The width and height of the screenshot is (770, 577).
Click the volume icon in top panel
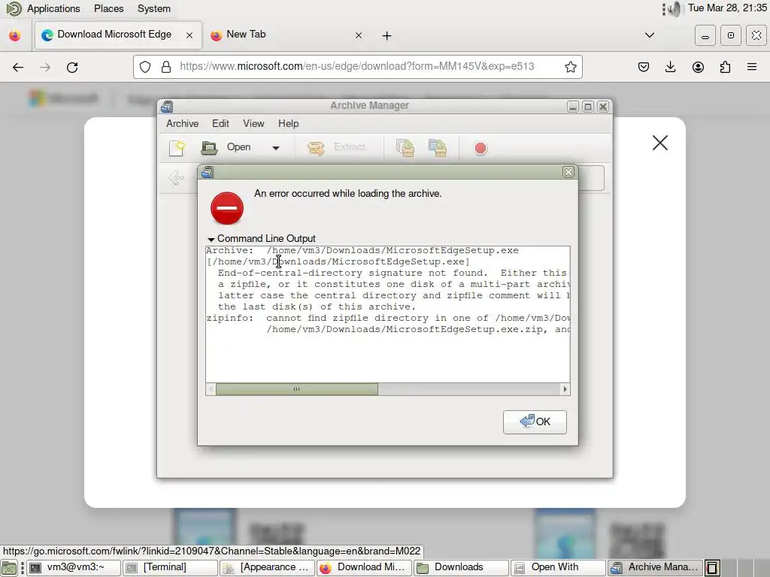pos(674,8)
